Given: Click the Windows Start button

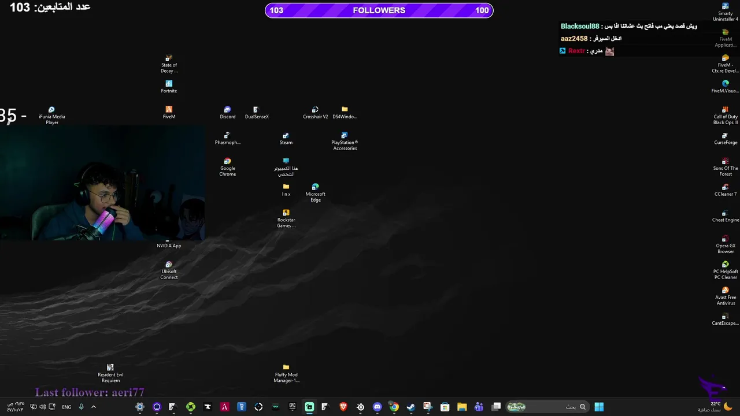Looking at the screenshot, I should tap(599, 407).
